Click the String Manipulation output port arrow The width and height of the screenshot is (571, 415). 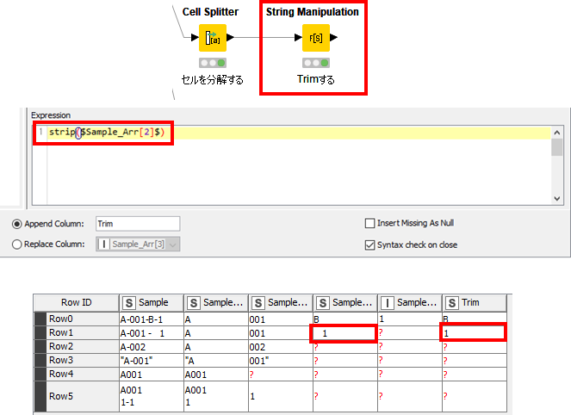click(334, 37)
